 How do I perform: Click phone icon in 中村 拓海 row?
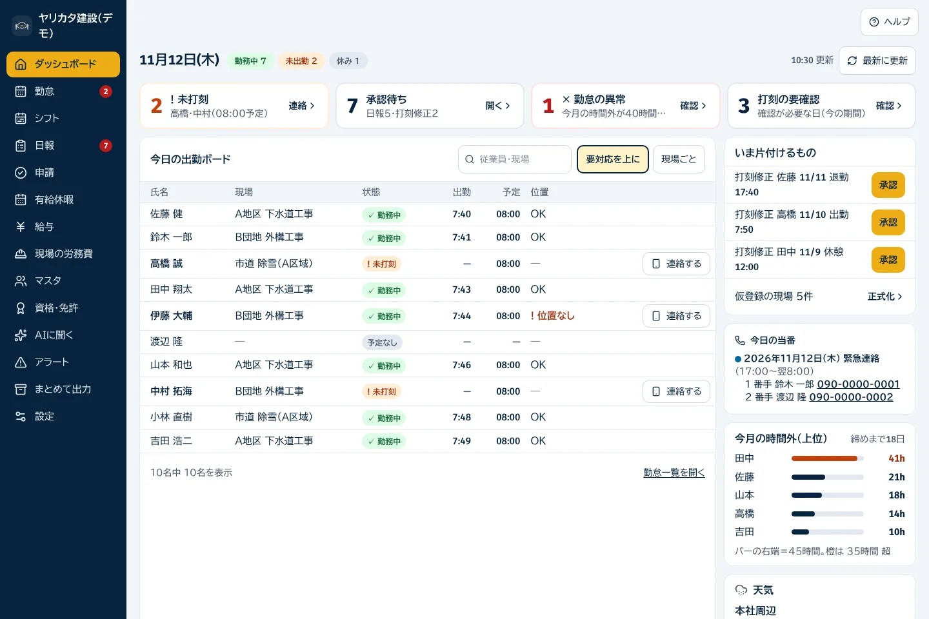tap(656, 391)
